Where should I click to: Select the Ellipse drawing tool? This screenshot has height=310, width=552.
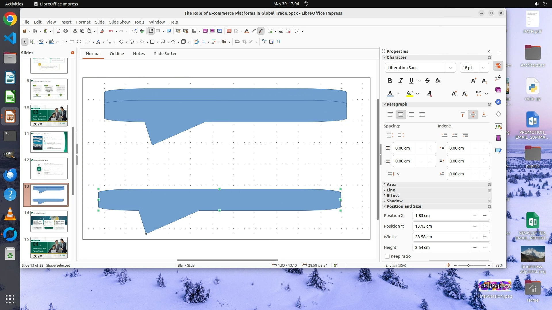[x=79, y=42]
